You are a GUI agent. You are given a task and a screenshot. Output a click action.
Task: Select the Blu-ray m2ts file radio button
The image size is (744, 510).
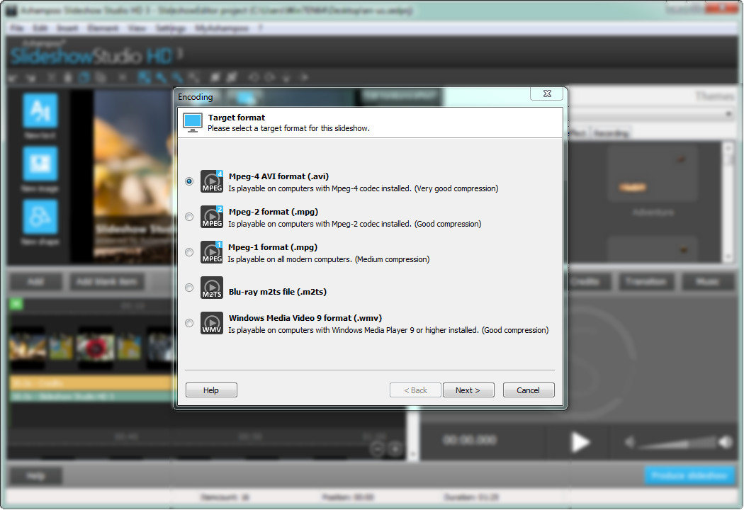click(189, 288)
